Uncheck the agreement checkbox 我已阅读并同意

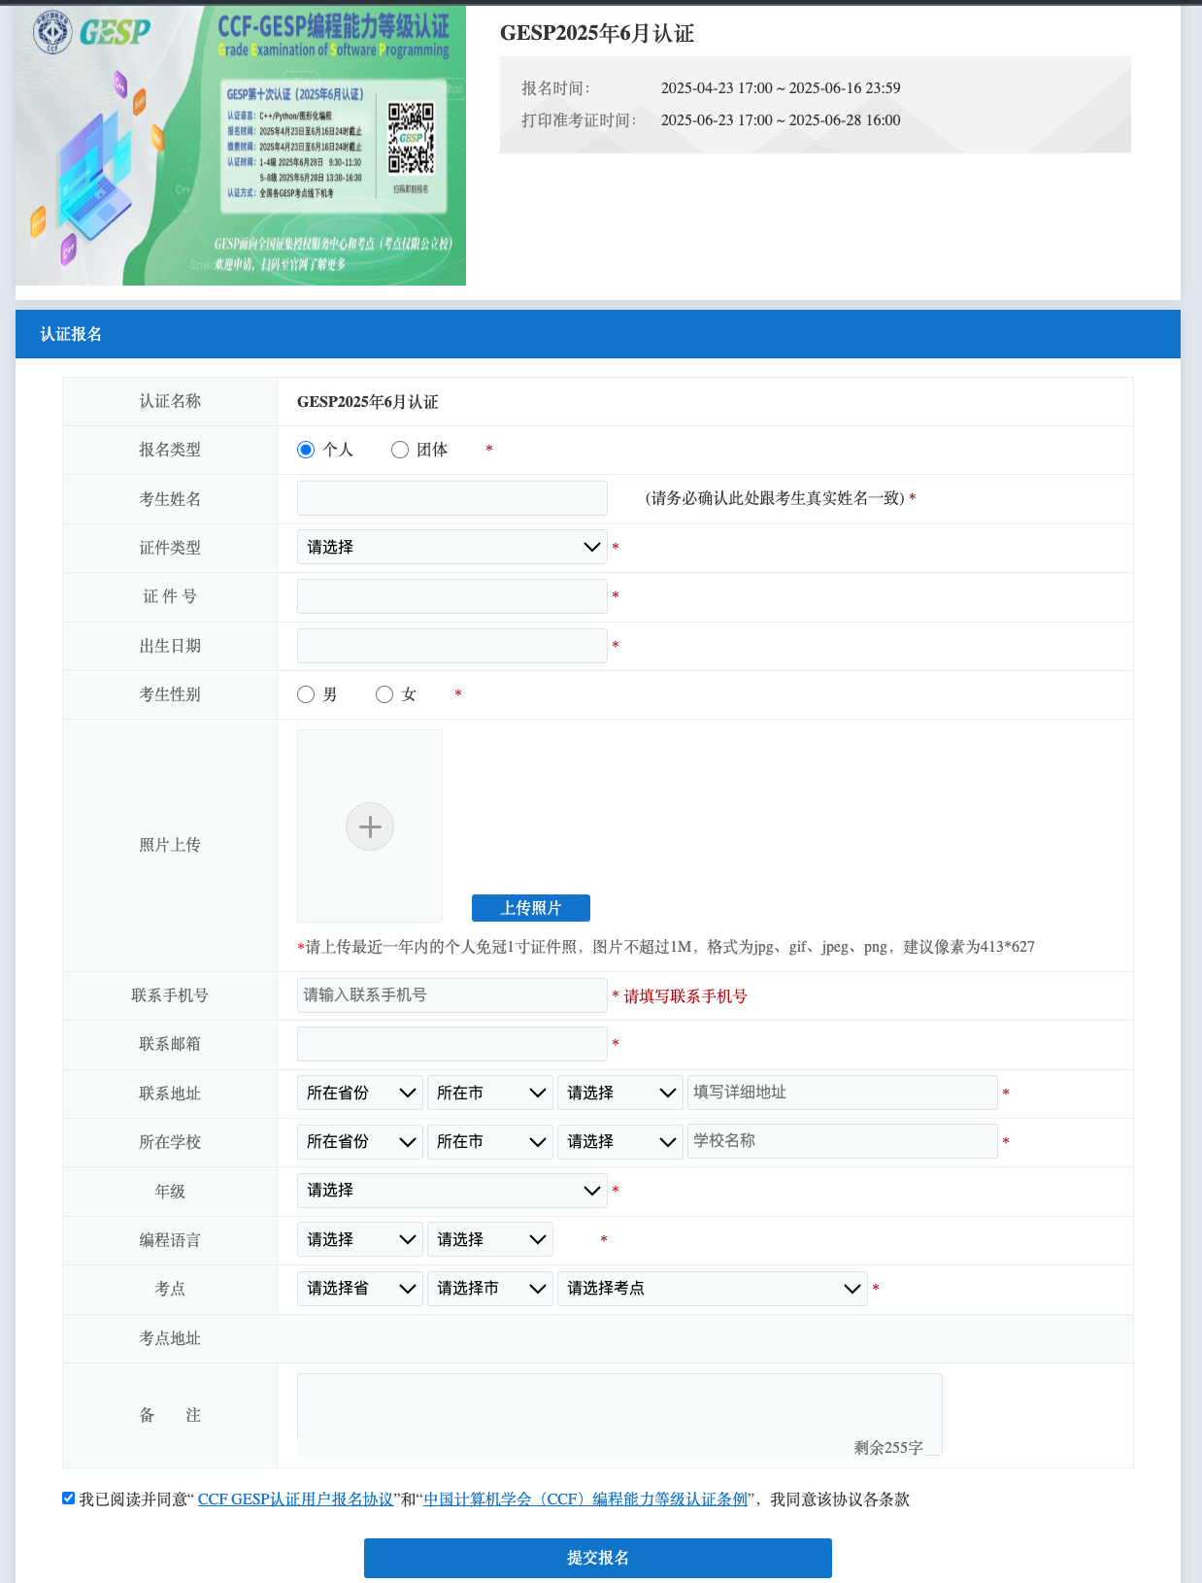(x=68, y=1498)
